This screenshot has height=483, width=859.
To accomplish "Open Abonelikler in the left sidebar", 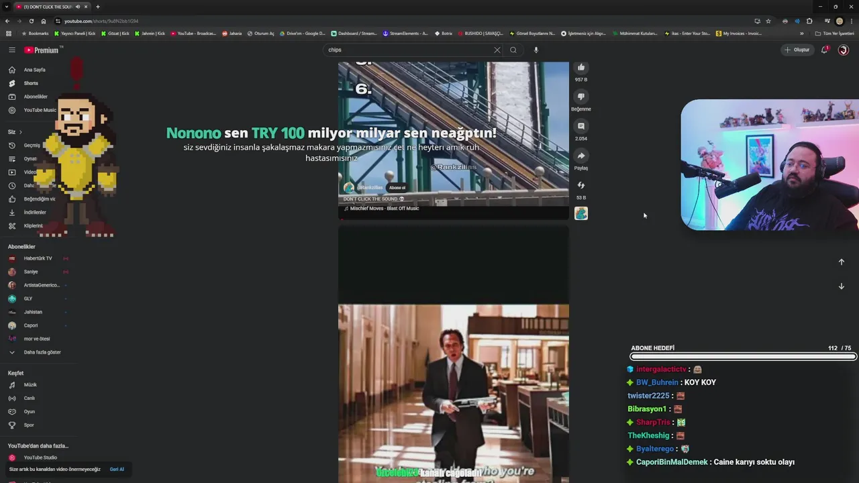I will coord(36,97).
